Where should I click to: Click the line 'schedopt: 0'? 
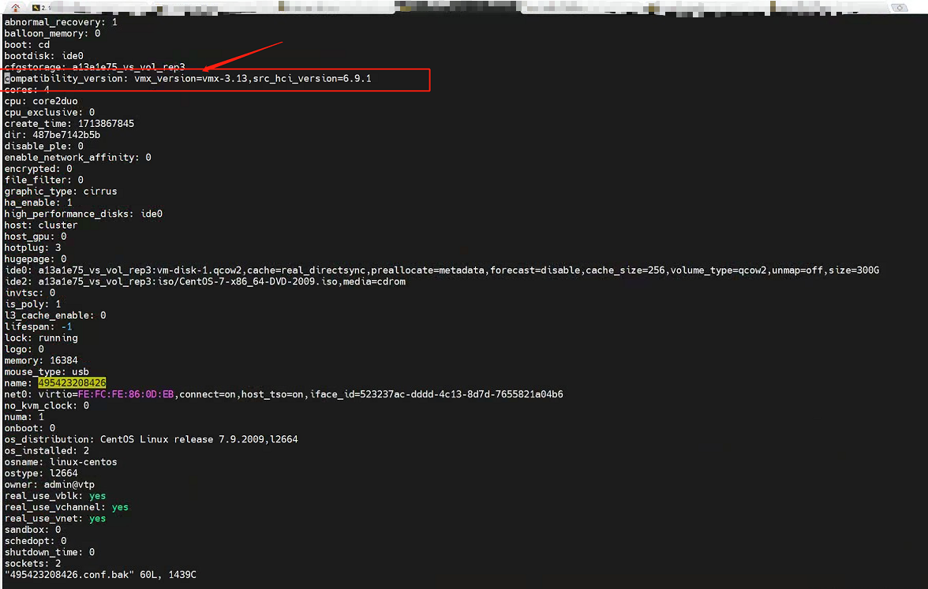36,541
